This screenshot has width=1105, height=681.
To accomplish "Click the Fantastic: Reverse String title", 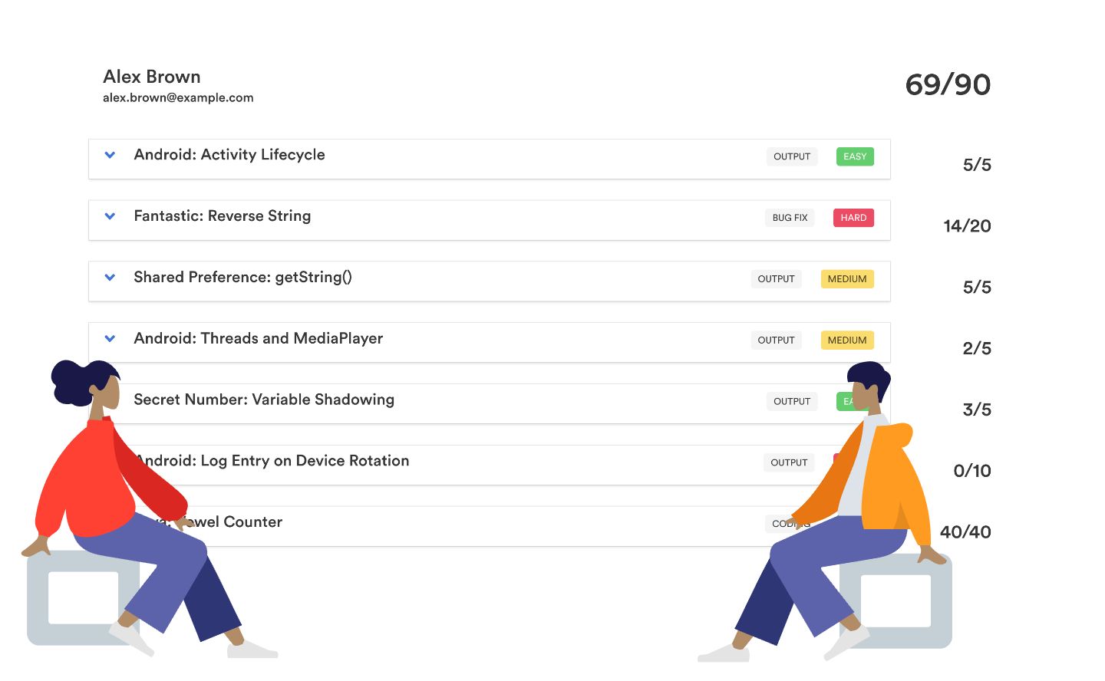I will (x=223, y=216).
